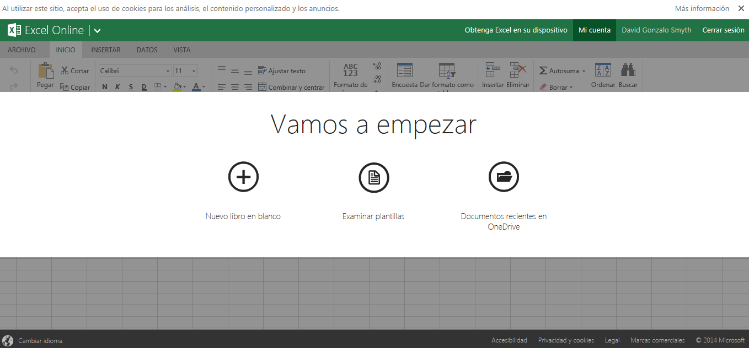Click the Copiar button
Screen dimensions: 749x348
tap(74, 87)
